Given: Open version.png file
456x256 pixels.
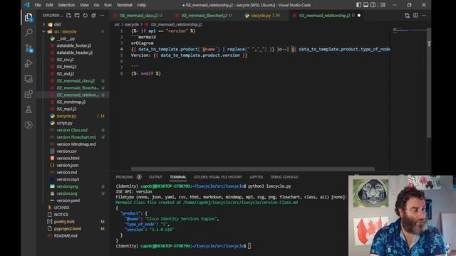Looking at the screenshot, I should point(67,186).
